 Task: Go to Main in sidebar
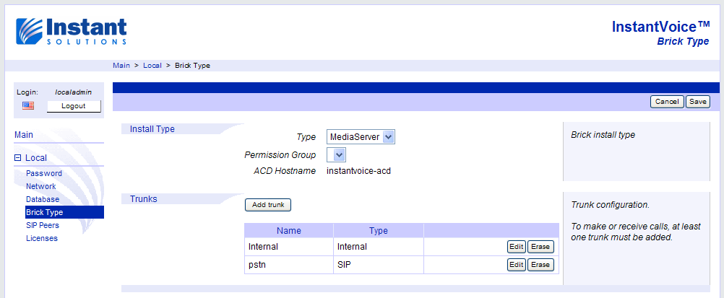point(24,135)
